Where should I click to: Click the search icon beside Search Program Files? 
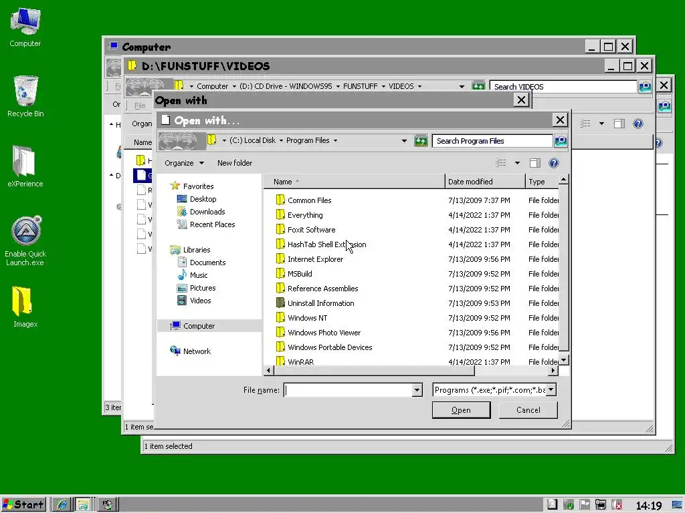click(x=561, y=140)
